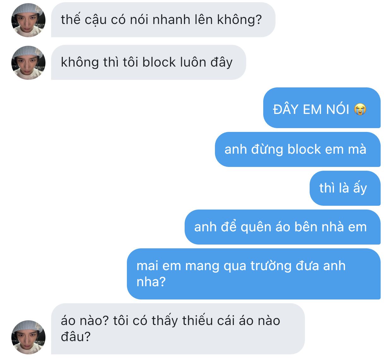Select the message "thế cậu có nói nhanh lên không?"
Screen dimensions: 392x361
163,20
